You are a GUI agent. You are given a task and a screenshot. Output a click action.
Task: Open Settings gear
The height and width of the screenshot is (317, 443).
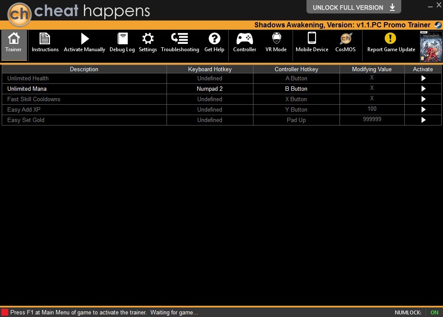tap(148, 43)
